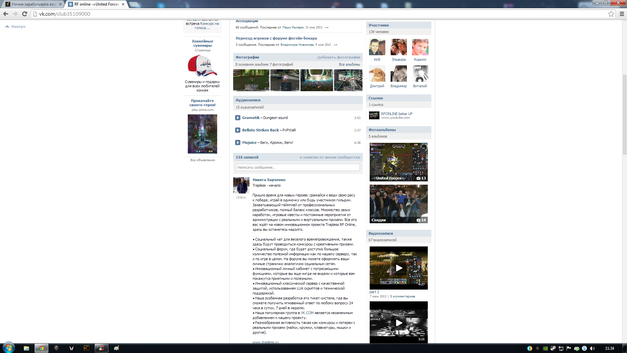Open Все альбомы link
This screenshot has height=353, width=627.
point(349,64)
